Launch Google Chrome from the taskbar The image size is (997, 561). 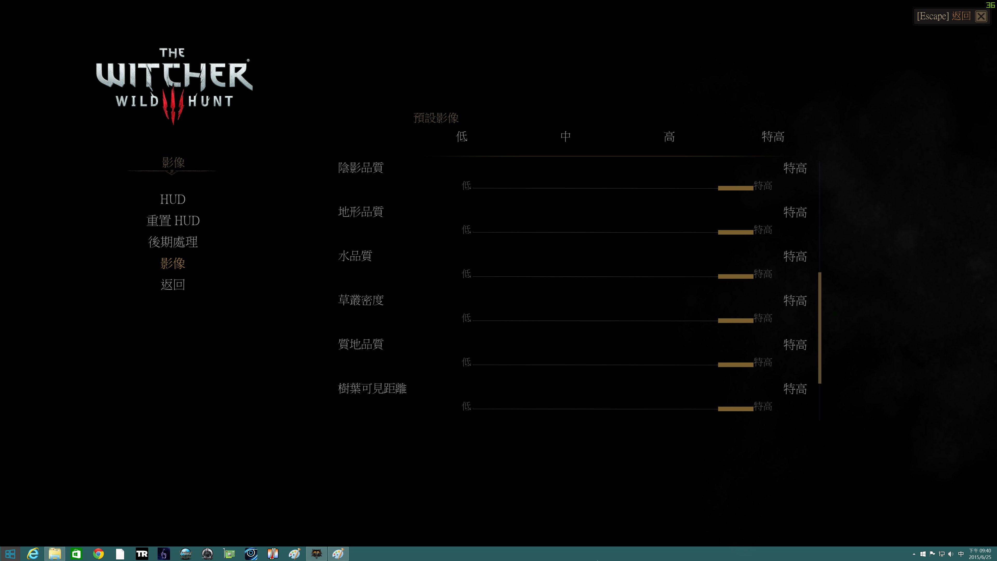98,554
